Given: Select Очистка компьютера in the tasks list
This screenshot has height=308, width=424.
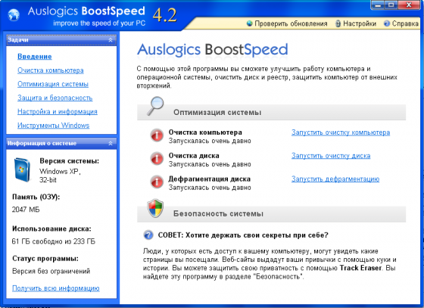Looking at the screenshot, I should [x=51, y=70].
